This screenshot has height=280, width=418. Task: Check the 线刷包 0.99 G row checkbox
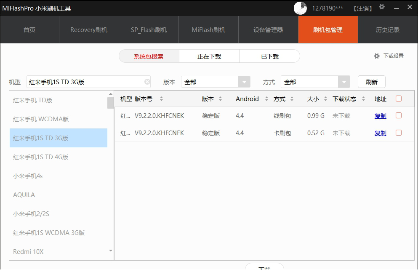click(x=399, y=115)
